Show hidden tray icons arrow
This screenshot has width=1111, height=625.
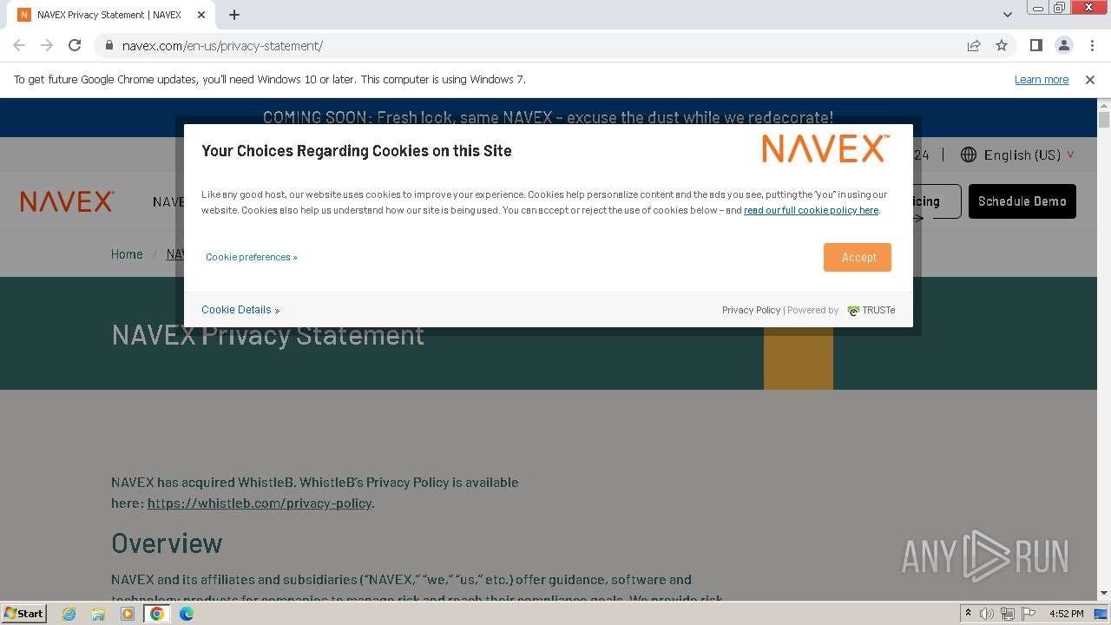pos(968,614)
